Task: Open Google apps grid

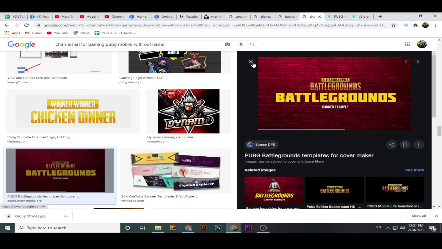Action: [x=407, y=44]
